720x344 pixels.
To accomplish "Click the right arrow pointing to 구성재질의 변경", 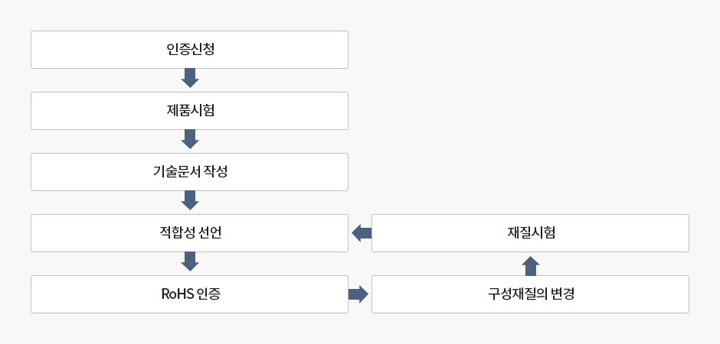I will [x=358, y=294].
